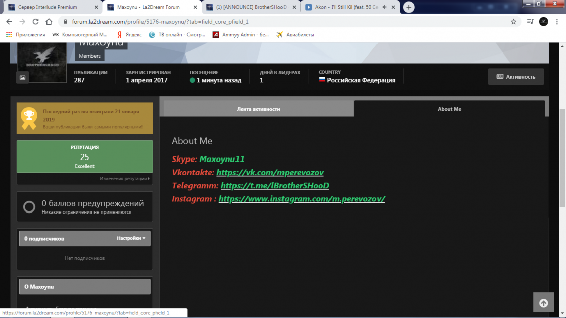Open the Instagram profile link
The image size is (566, 318).
click(302, 199)
